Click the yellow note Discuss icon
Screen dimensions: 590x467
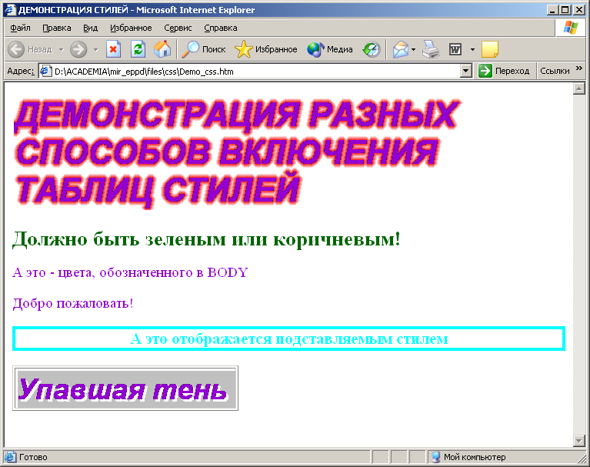pos(489,49)
